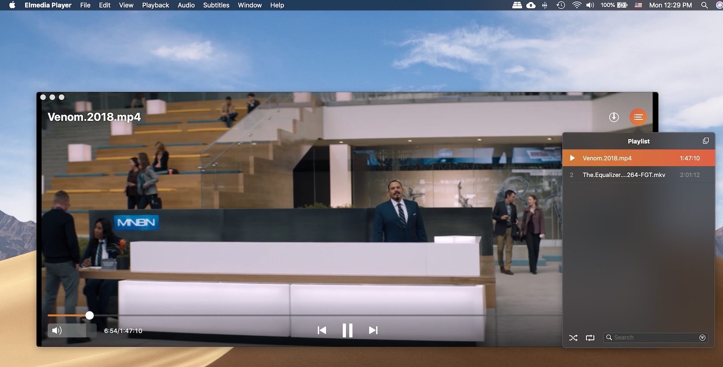This screenshot has width=723, height=367.
Task: Open Bluetooth menu bar icon
Action: [x=545, y=5]
